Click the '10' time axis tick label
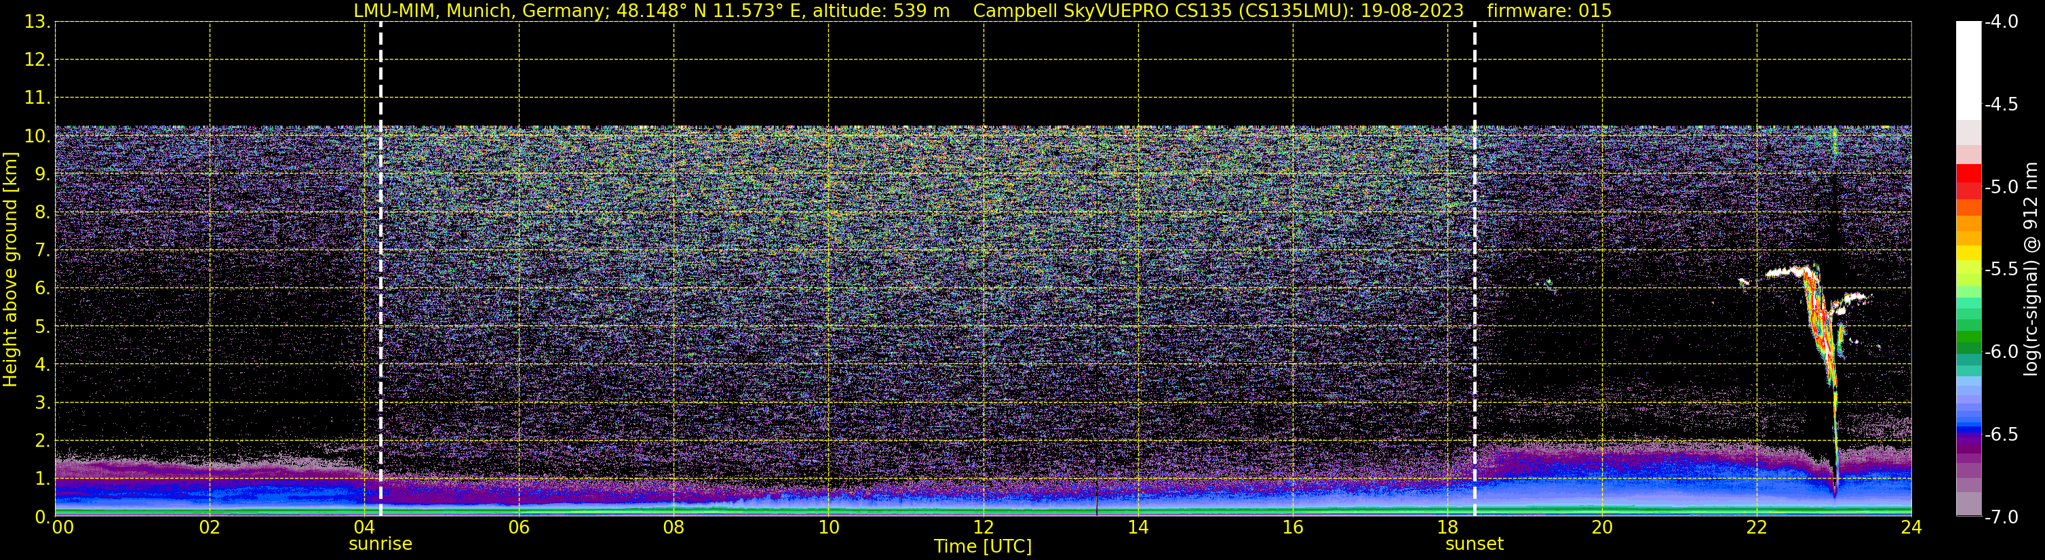Screen dimensions: 2045x560 click(x=829, y=527)
